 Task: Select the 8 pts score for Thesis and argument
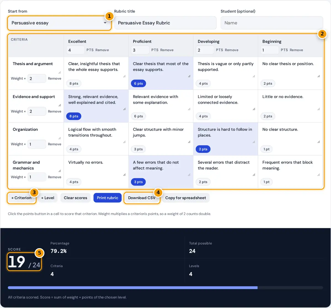tap(74, 83)
